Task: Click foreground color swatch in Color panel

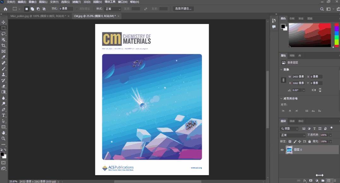Action: click(283, 27)
